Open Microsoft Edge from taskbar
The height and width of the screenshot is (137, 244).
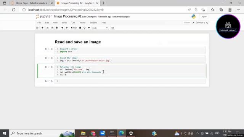coord(121,133)
